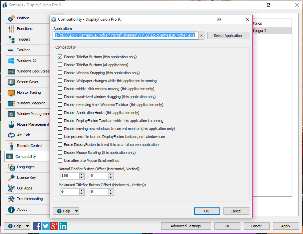Viewport: 303px width, 234px height.
Task: Decrease Maximised TitleBar vertical offset value
Action: (x=111, y=193)
